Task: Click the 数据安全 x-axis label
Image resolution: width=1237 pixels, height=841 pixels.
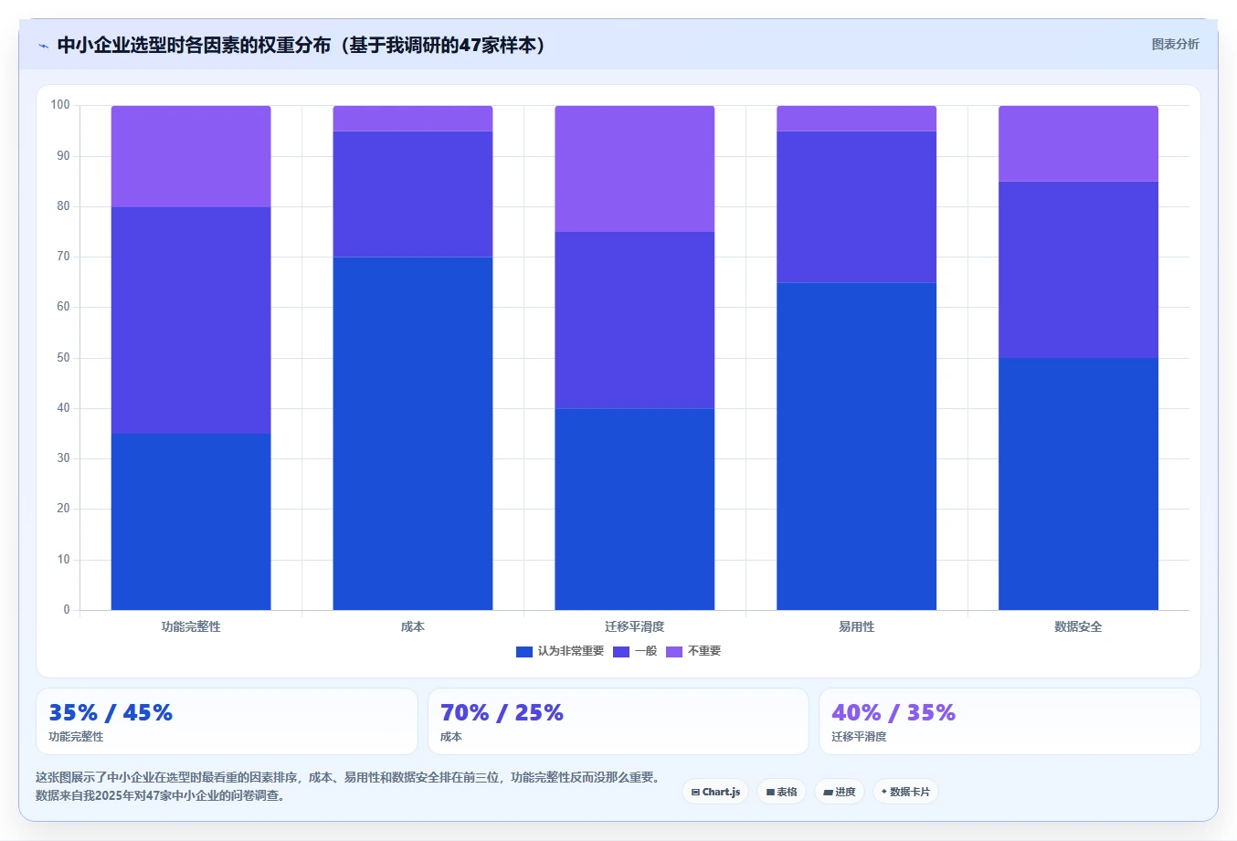Action: click(x=1078, y=626)
